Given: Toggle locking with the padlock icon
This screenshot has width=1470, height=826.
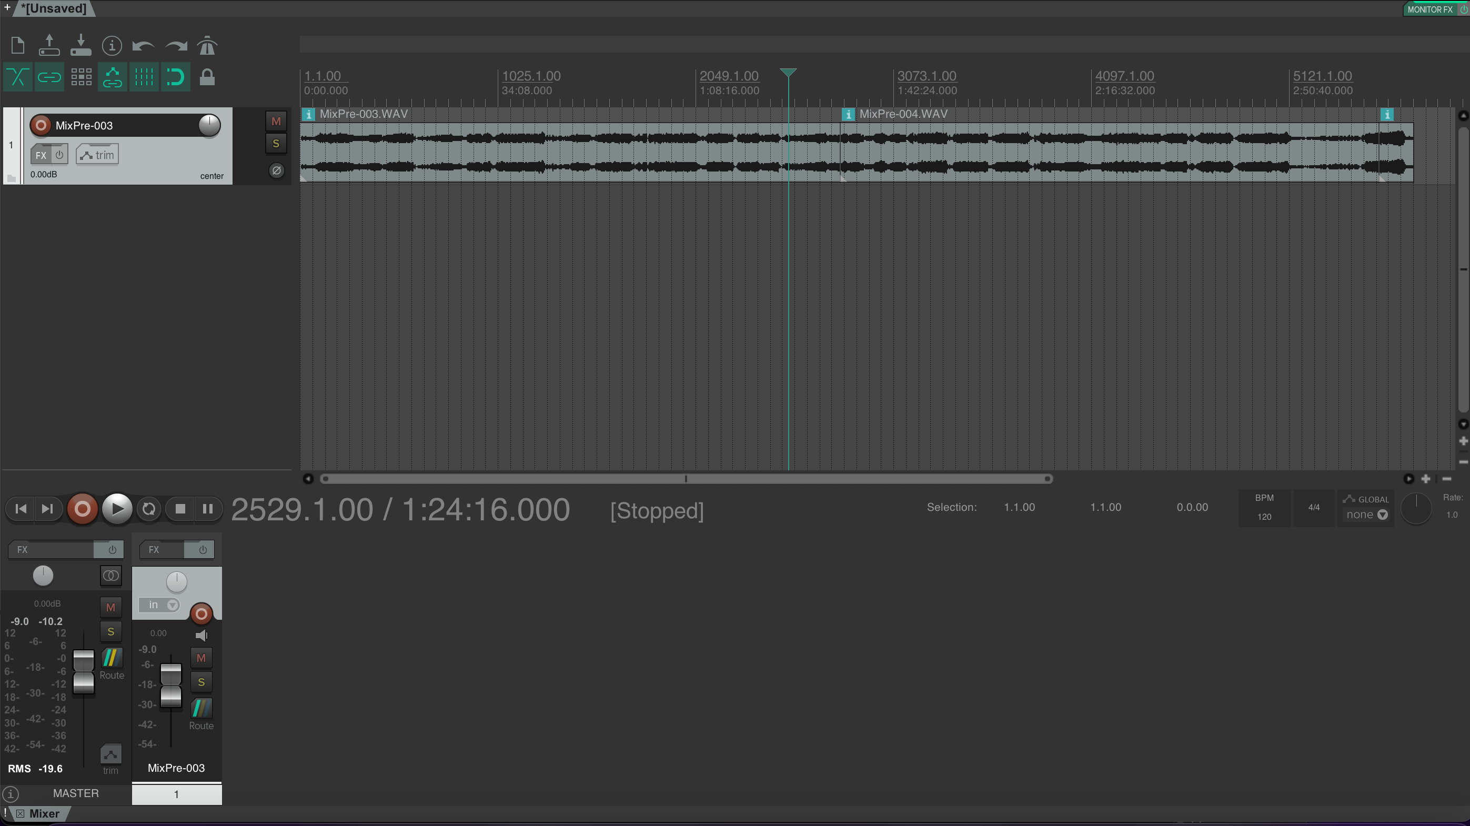Looking at the screenshot, I should click(x=207, y=76).
